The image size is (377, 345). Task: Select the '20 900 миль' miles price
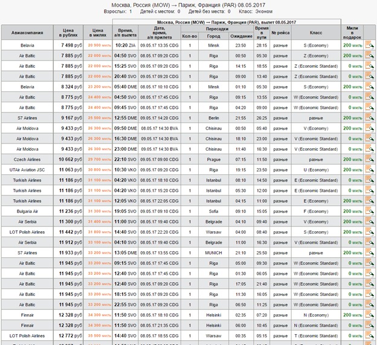[x=98, y=45]
